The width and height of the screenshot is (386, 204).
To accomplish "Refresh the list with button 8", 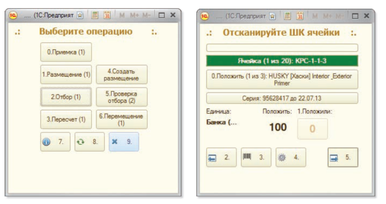I will coord(89,142).
